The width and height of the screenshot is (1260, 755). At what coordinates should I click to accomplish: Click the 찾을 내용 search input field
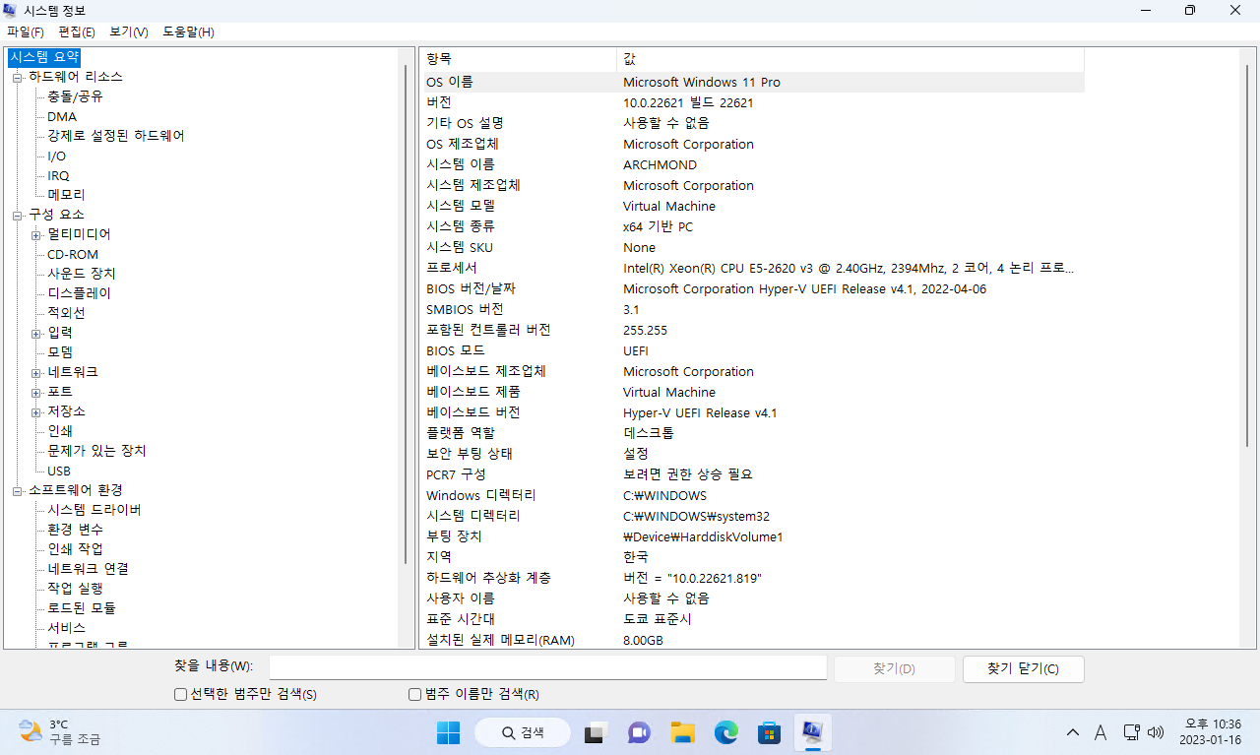[x=548, y=667]
